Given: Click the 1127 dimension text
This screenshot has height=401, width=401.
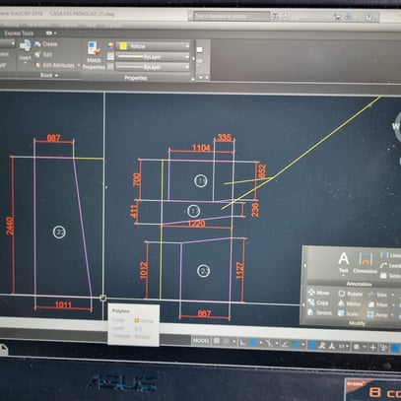Looking at the screenshot, I should (x=239, y=270).
